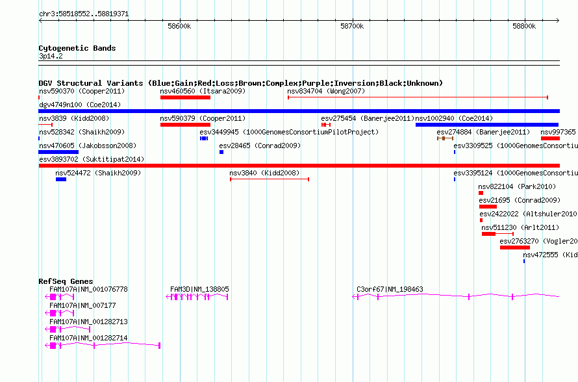Select the nsv460560 (Itsara2009) red loss bar

tap(186, 97)
